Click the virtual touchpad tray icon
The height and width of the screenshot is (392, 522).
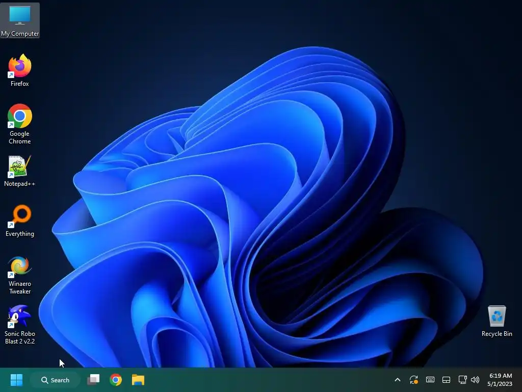pyautogui.click(x=446, y=380)
